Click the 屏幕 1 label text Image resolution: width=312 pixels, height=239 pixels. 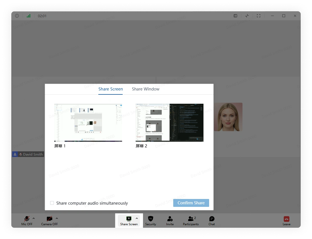coord(60,146)
